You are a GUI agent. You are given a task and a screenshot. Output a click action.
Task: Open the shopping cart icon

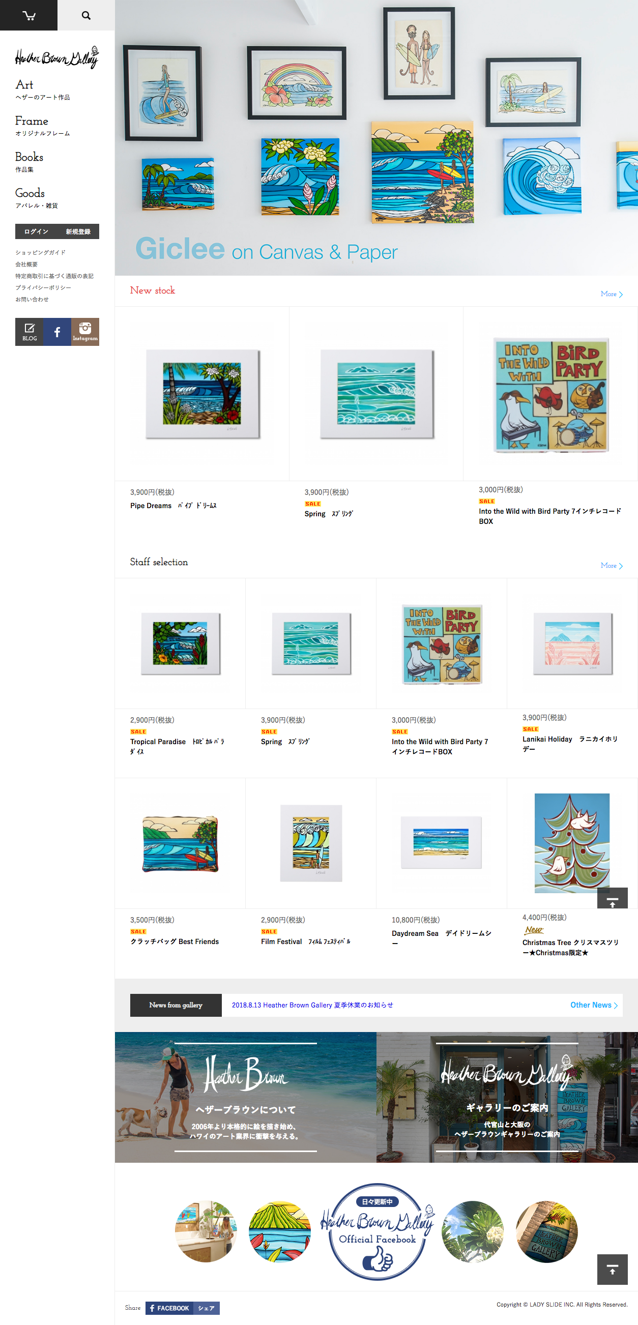pyautogui.click(x=29, y=15)
